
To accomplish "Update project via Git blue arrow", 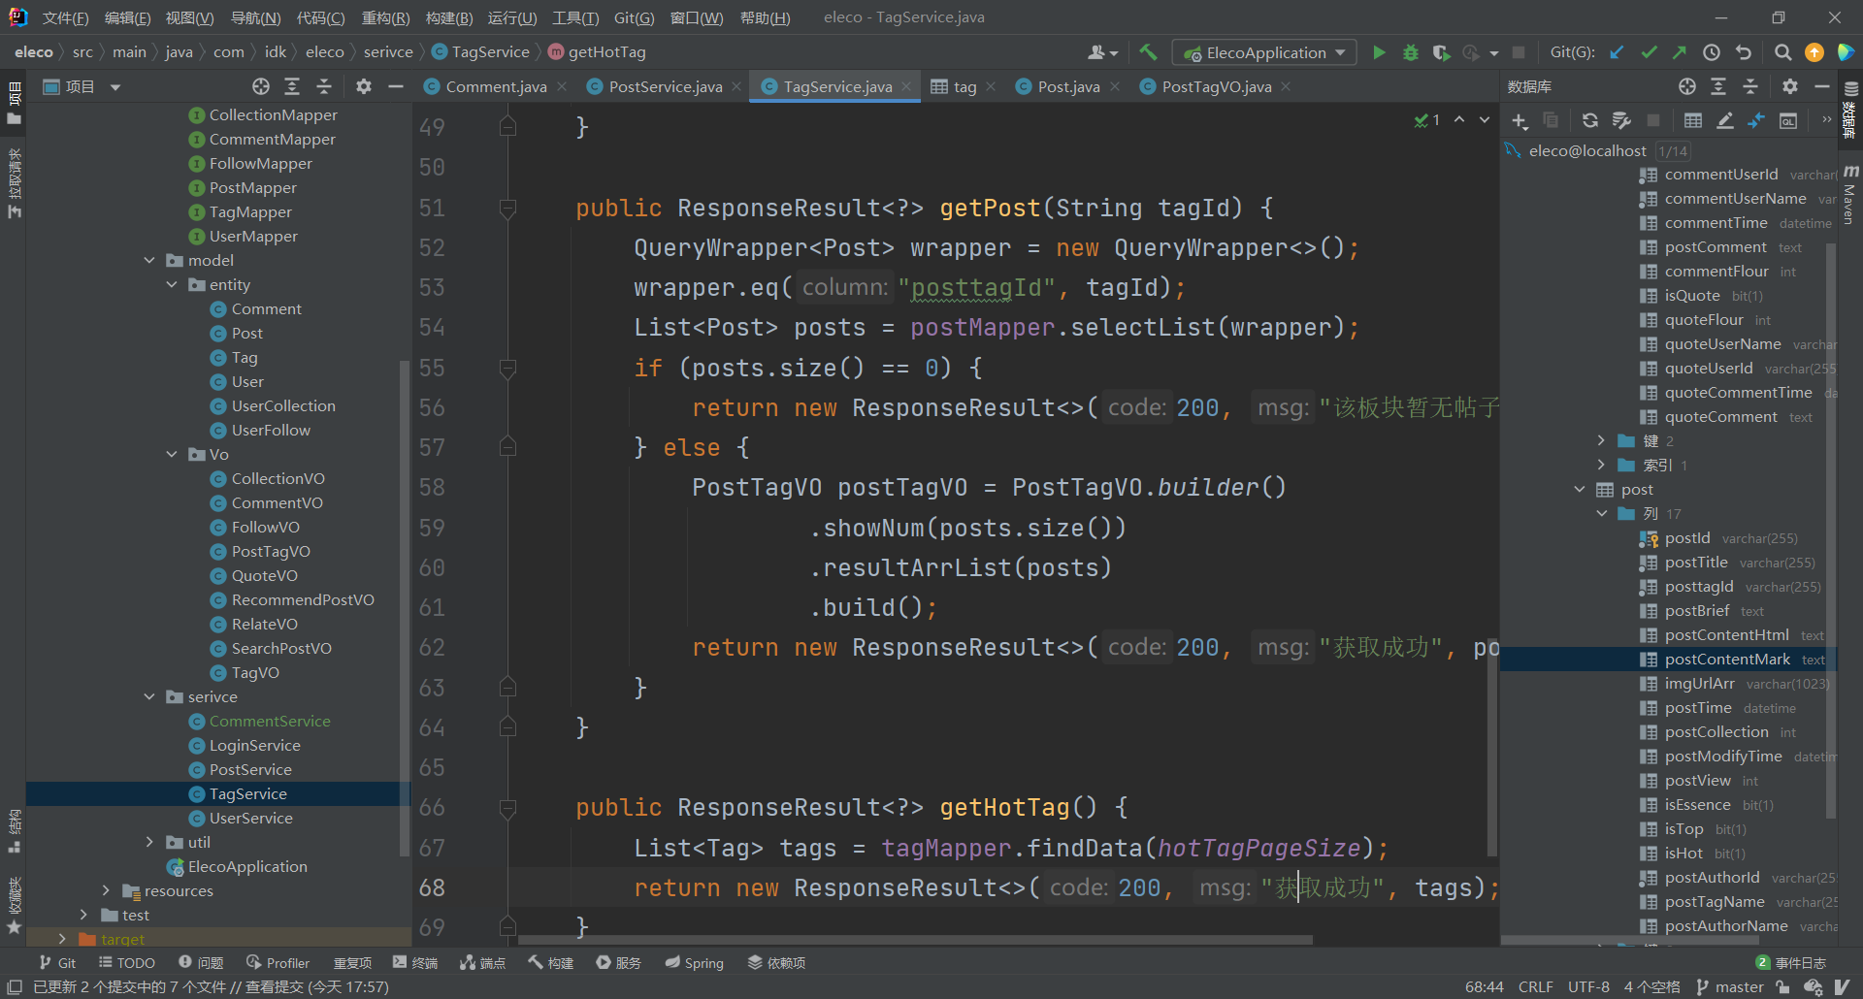I will tap(1617, 52).
